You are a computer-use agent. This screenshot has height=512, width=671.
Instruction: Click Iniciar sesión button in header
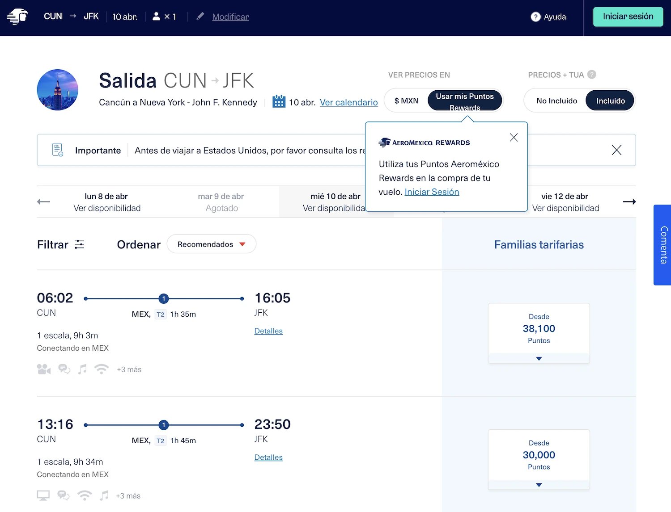click(x=628, y=17)
